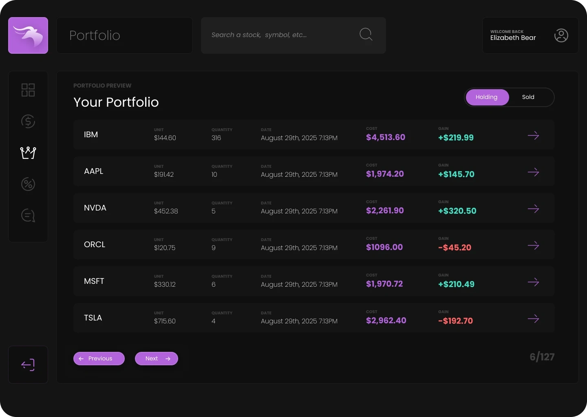Open the MSFT details arrow

(x=533, y=282)
